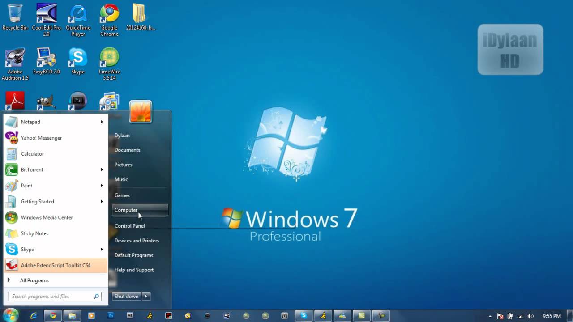Launch Skype from the desktop icons

click(x=78, y=61)
